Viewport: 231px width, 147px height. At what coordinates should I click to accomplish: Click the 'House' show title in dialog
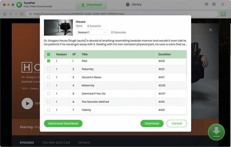pyautogui.click(x=81, y=22)
